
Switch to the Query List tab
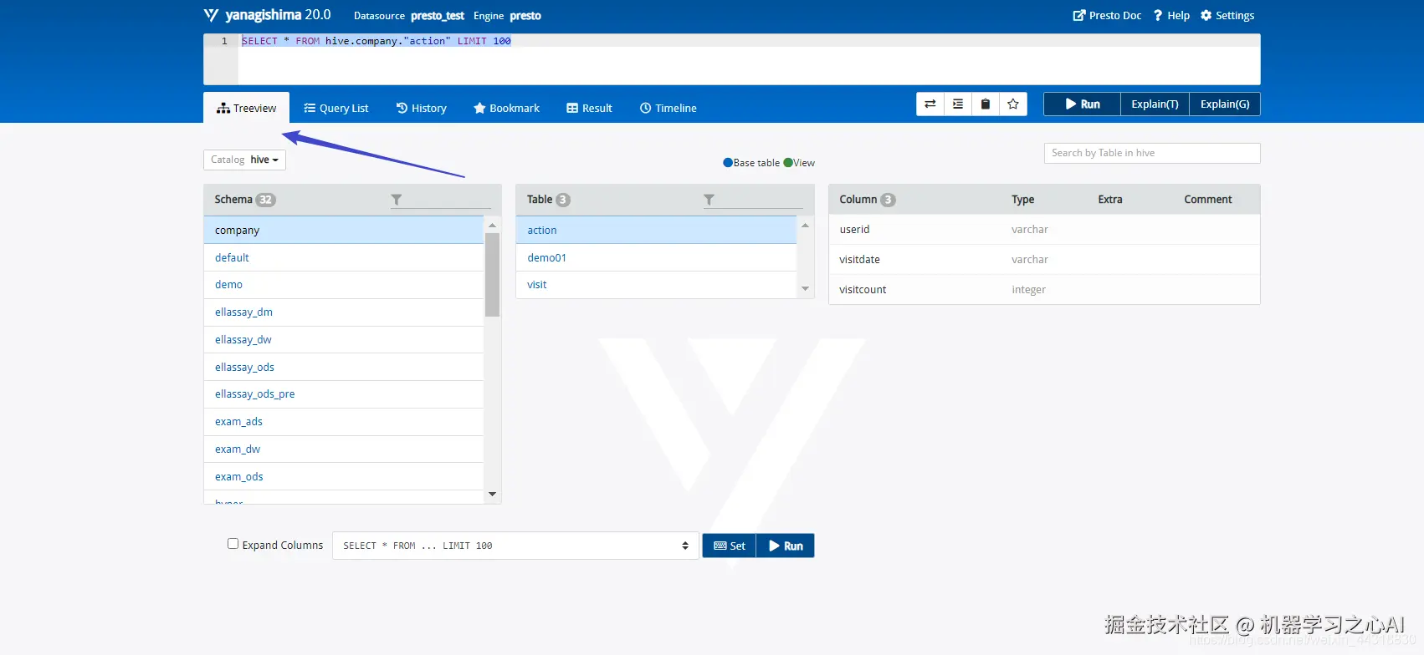pos(336,108)
